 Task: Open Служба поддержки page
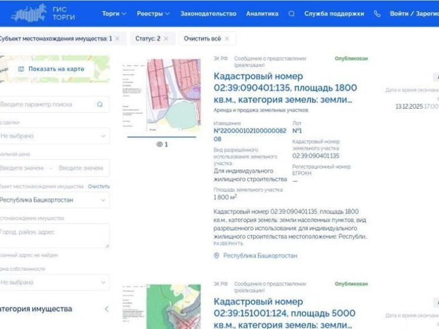pos(334,14)
